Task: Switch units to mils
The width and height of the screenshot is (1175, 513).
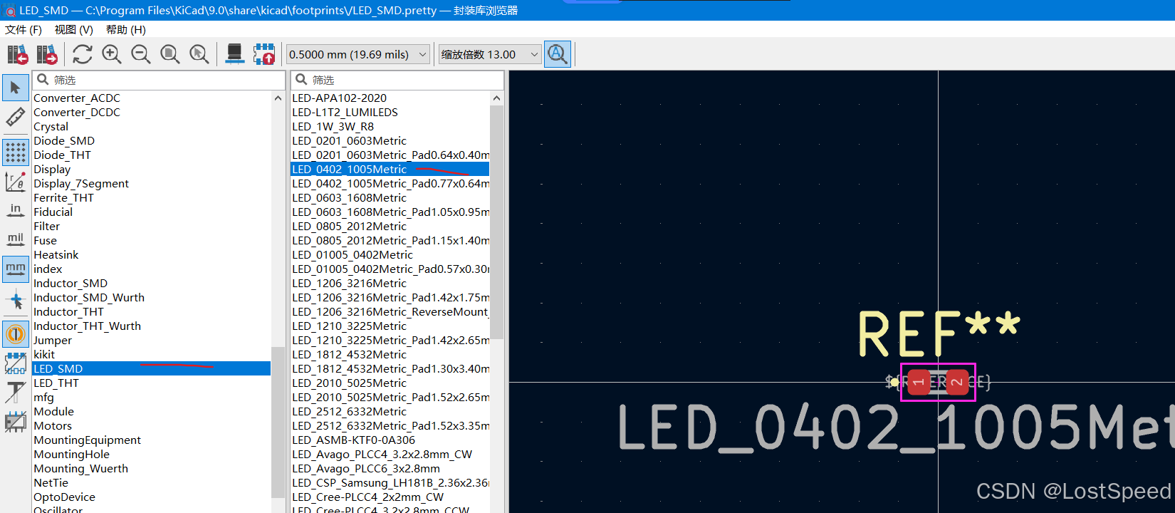Action: point(16,240)
